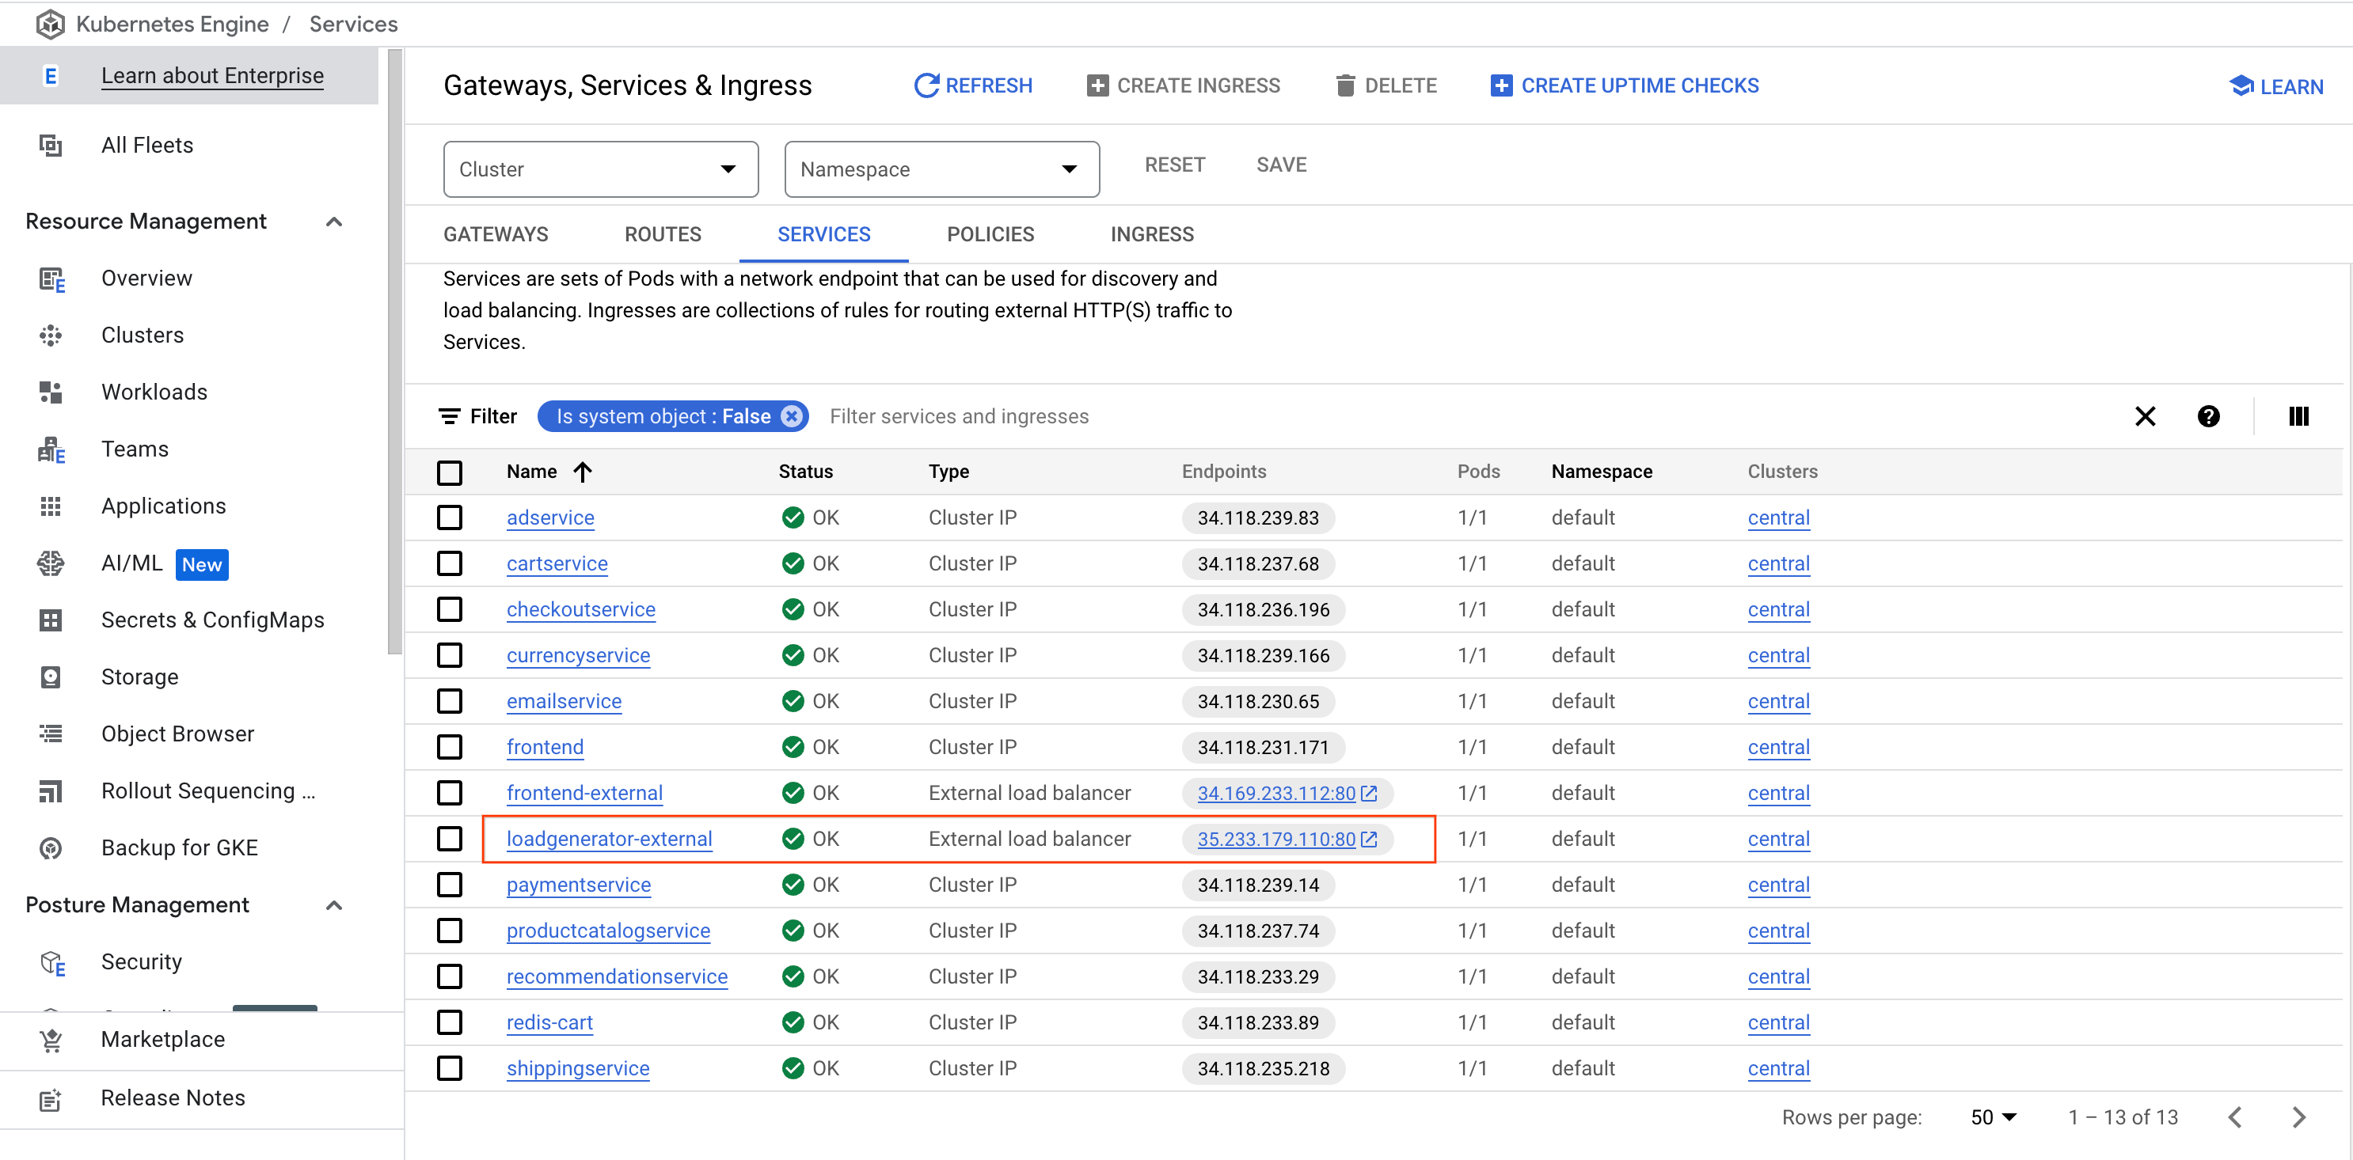Open the AI/ML sidebar icon
The width and height of the screenshot is (2353, 1160).
point(51,563)
